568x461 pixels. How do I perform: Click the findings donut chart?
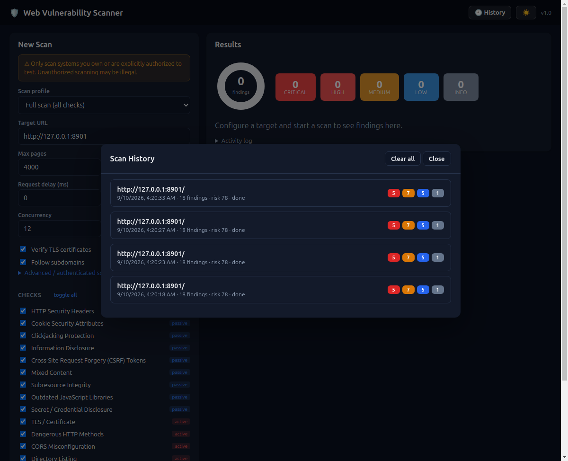coord(241,86)
